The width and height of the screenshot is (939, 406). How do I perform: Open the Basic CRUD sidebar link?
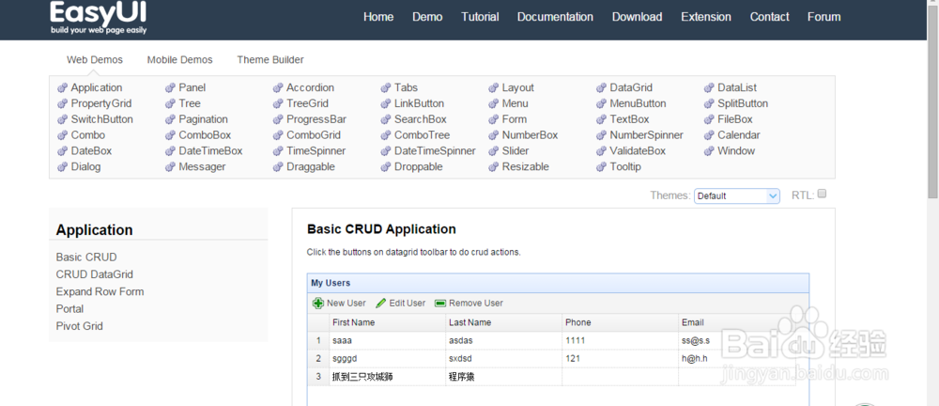(86, 258)
